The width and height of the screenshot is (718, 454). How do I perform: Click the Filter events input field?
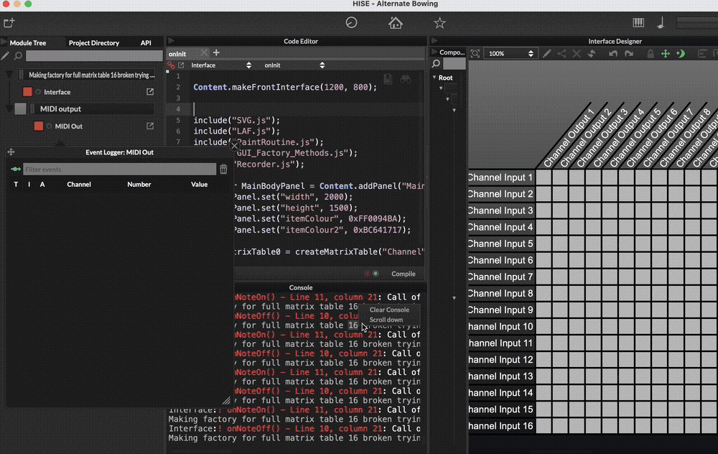click(x=119, y=169)
